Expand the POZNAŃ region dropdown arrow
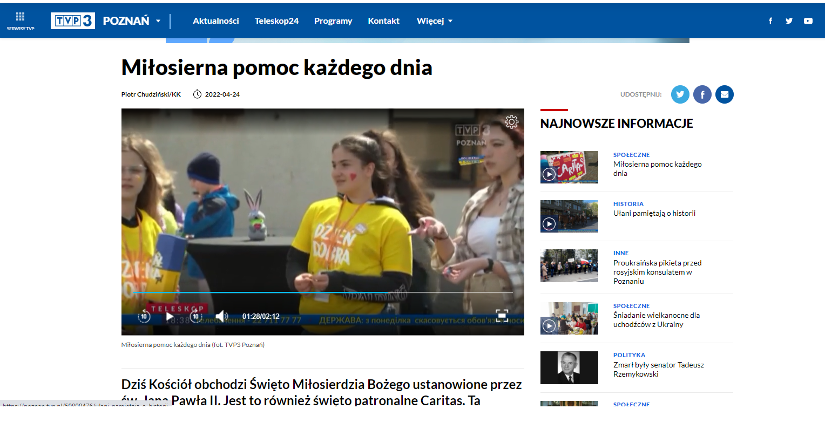The width and height of the screenshot is (825, 436). [x=158, y=21]
